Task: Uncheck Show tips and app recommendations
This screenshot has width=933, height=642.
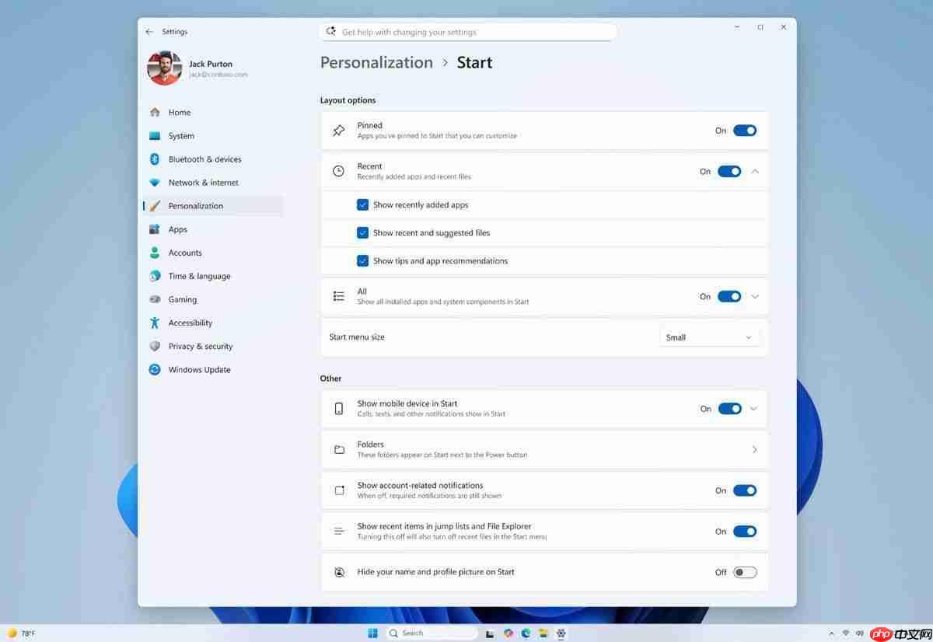Action: pyautogui.click(x=362, y=261)
